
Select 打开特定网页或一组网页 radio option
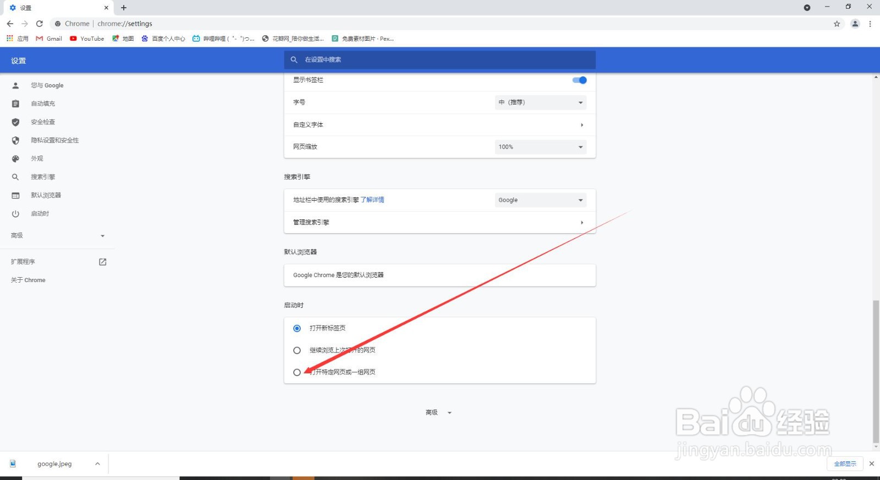[x=297, y=372]
